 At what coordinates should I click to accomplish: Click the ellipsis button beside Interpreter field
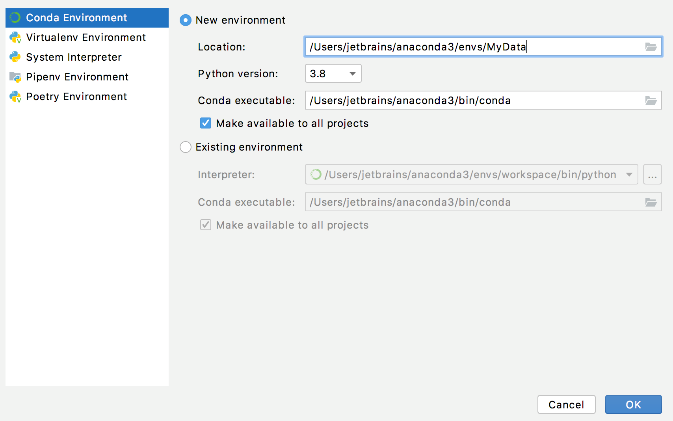coord(652,174)
